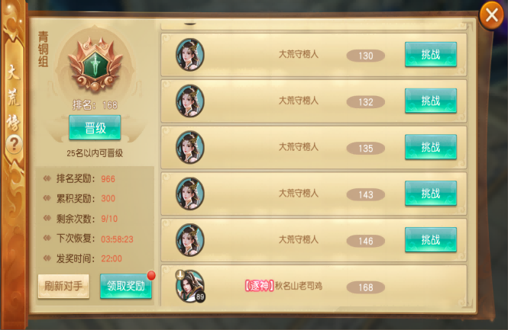This screenshot has height=330, width=508.
Task: Click the rank 168 badge in own row
Action: click(366, 287)
